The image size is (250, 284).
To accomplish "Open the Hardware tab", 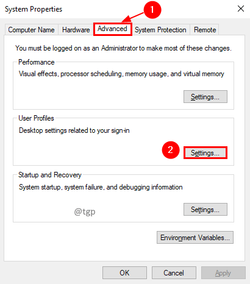I will tap(76, 30).
